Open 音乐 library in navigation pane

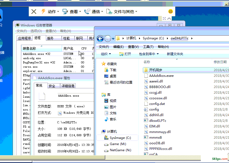pos(110,119)
